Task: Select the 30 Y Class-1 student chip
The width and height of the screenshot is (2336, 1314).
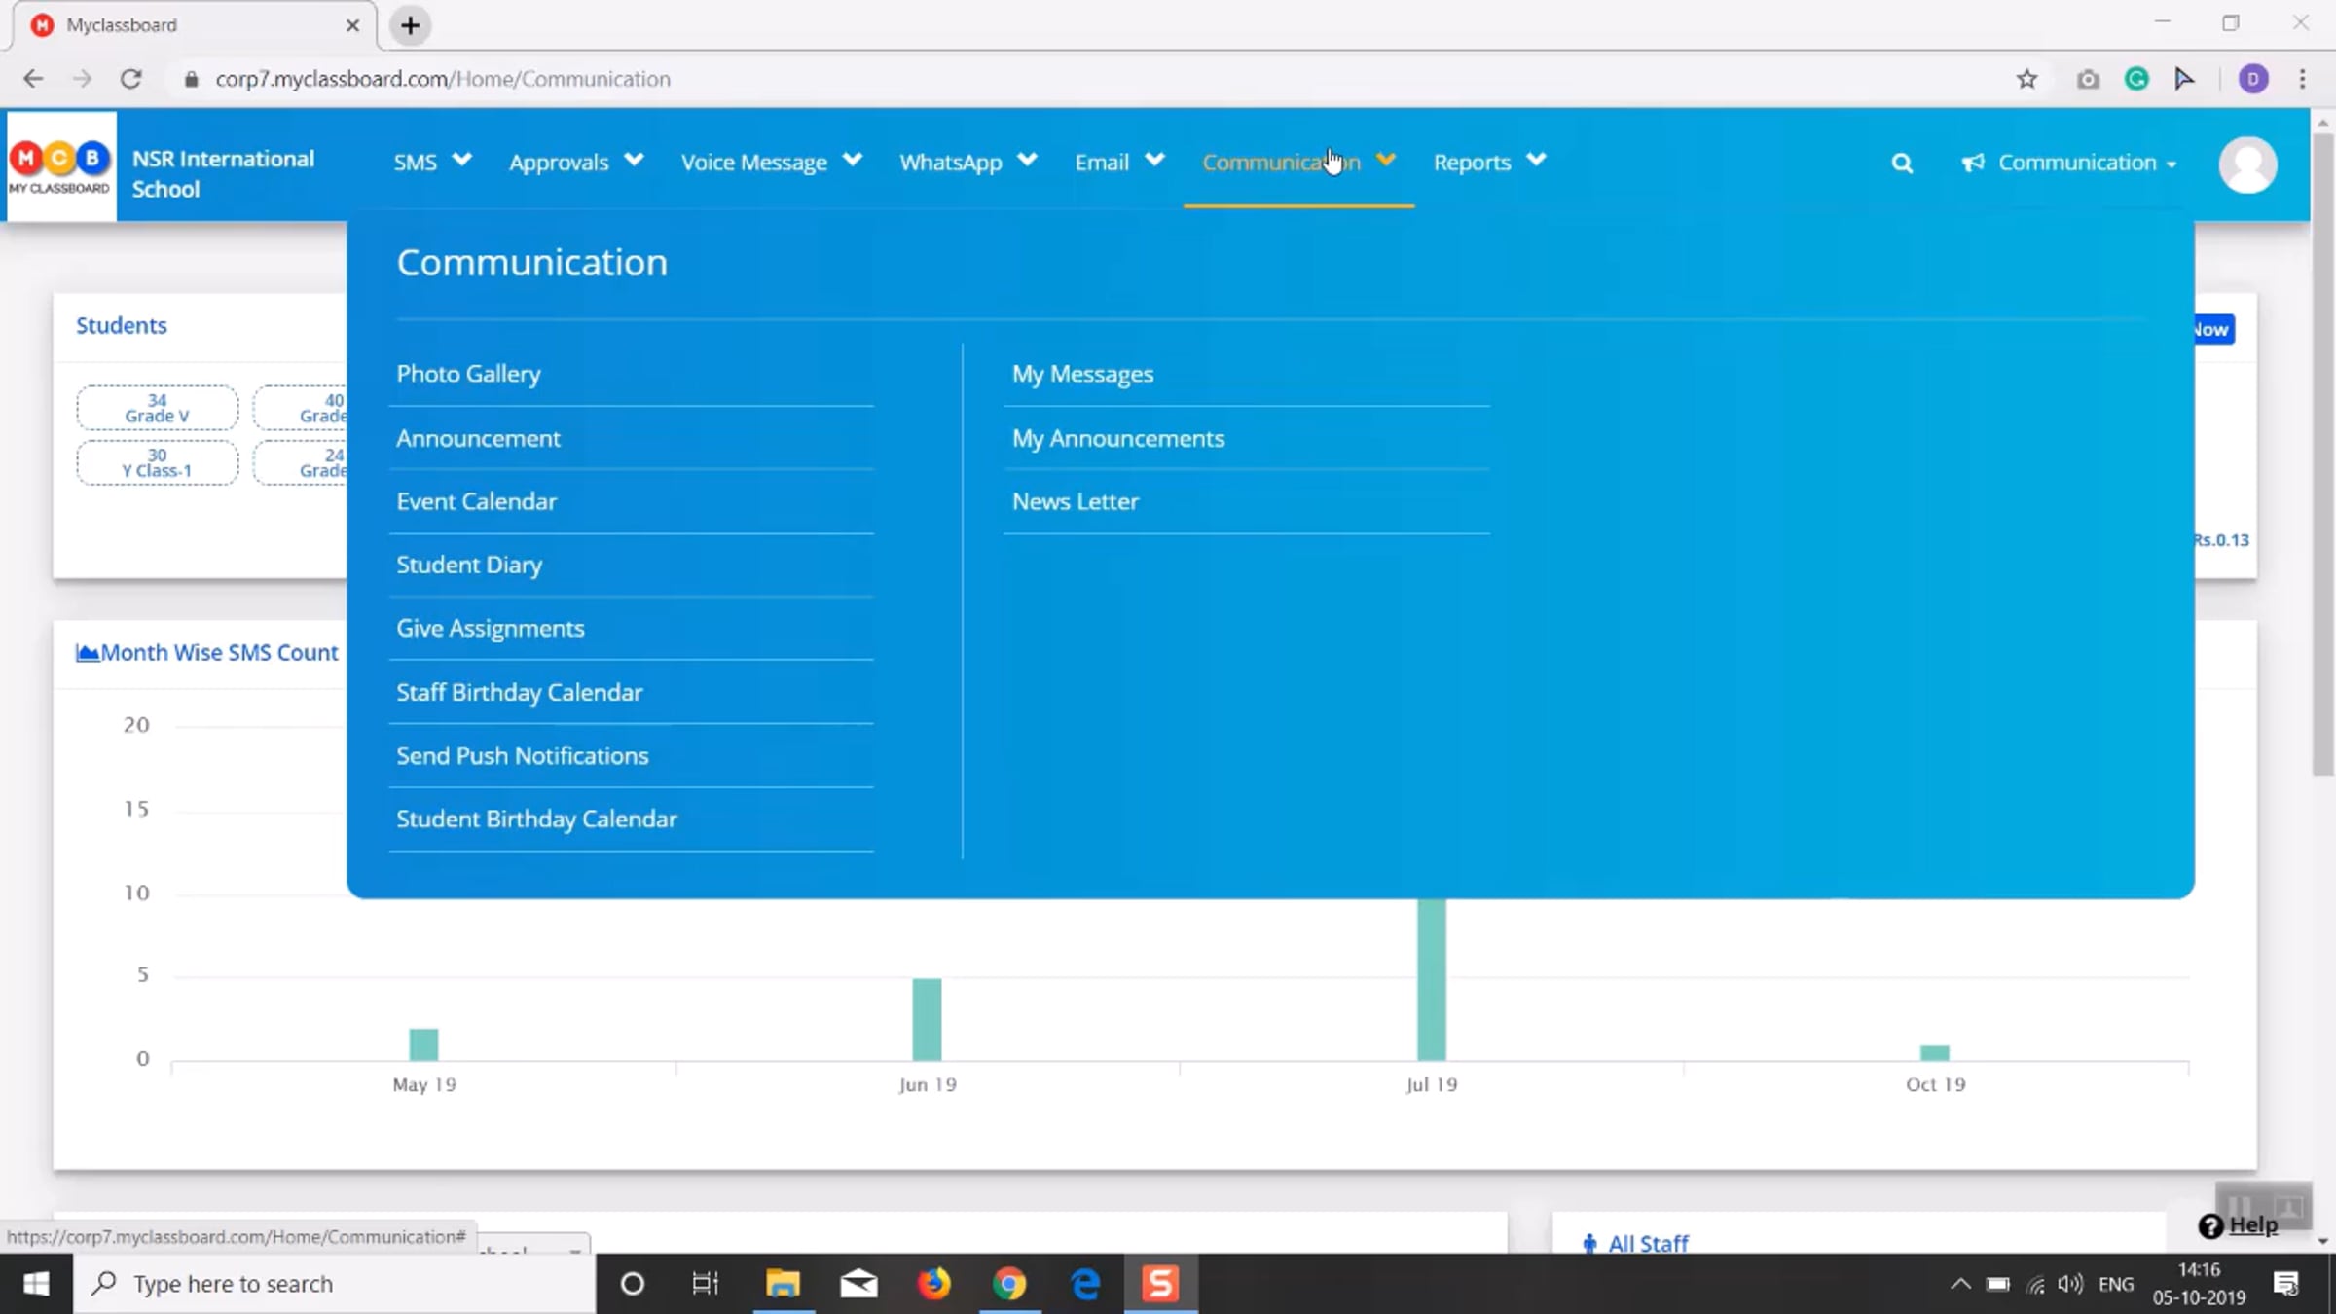Action: tap(157, 462)
